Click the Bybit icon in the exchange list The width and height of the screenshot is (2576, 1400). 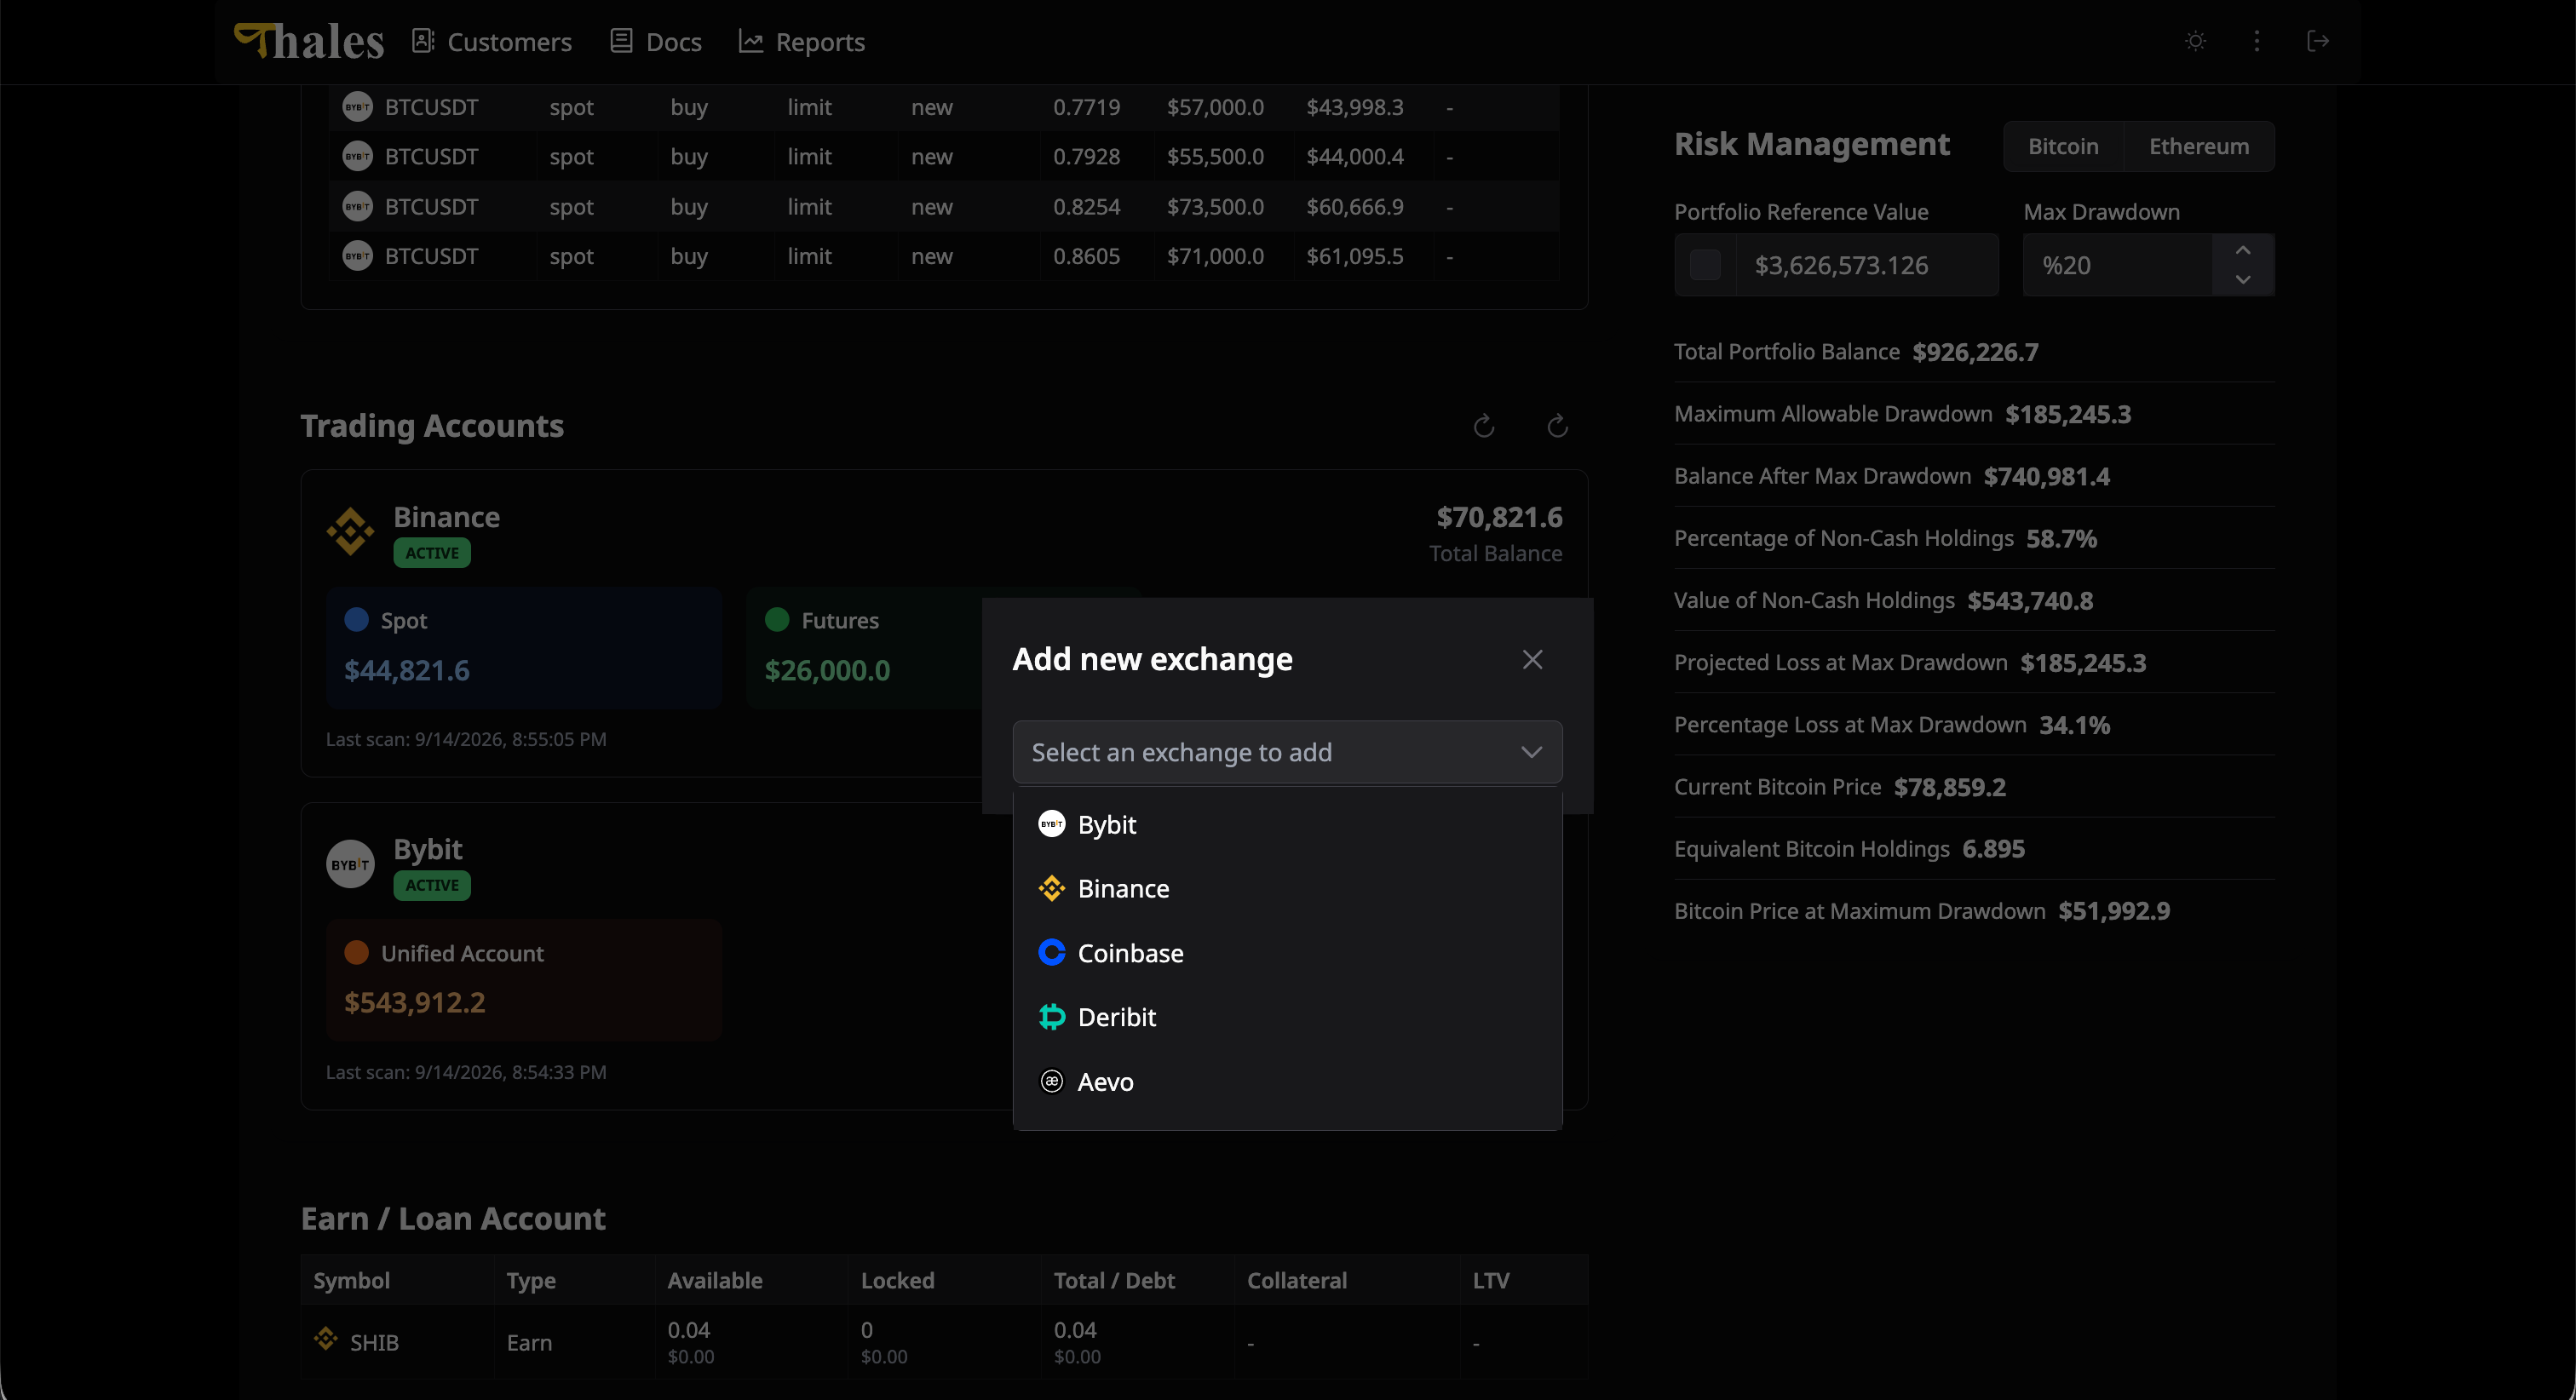pyautogui.click(x=1051, y=824)
